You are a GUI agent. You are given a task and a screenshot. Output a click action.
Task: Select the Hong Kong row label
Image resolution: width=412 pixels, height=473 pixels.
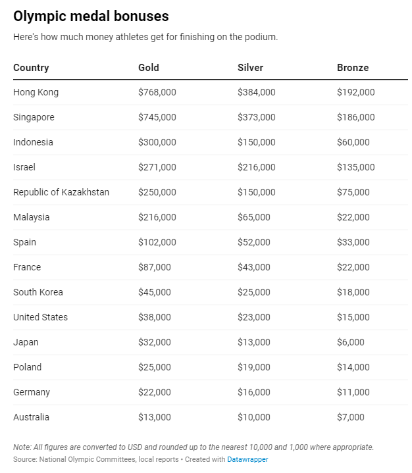[x=36, y=93]
